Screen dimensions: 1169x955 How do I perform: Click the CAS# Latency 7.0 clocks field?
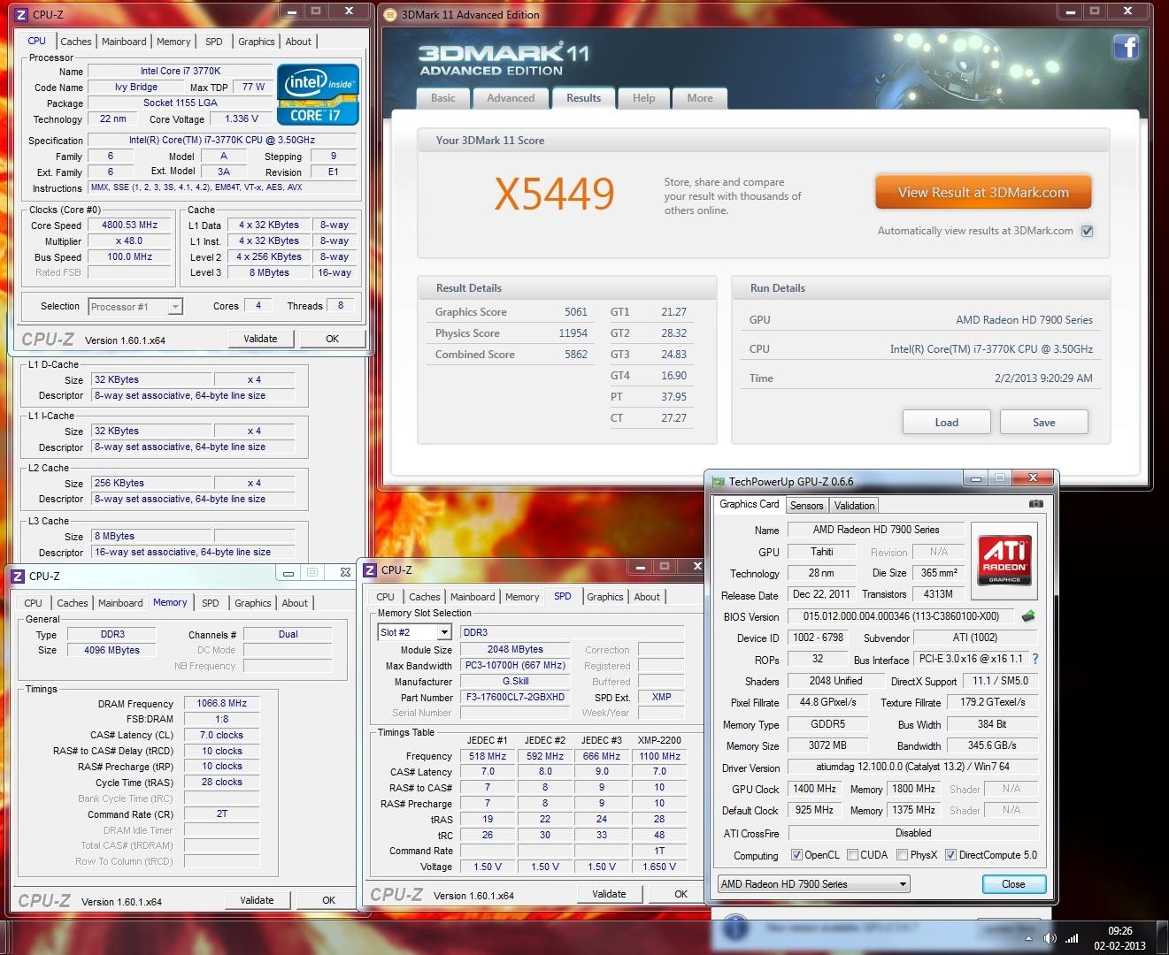(221, 735)
